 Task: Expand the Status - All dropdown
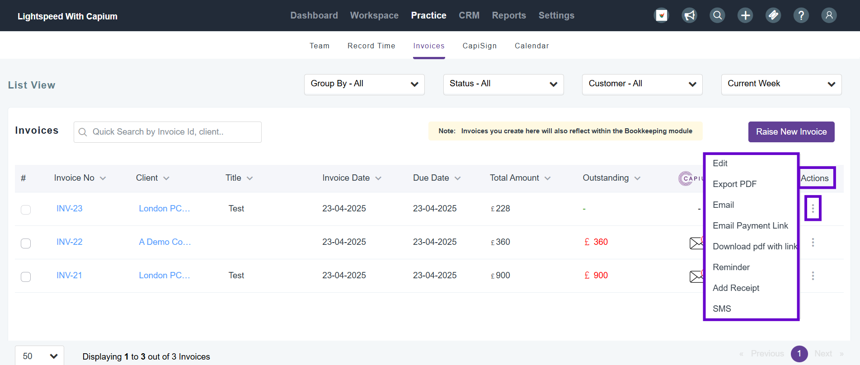coord(503,84)
